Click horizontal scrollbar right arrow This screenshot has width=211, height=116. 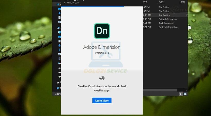[x=186, y=90]
